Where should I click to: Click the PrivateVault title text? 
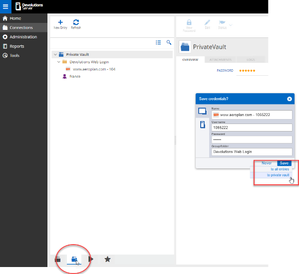[210, 47]
